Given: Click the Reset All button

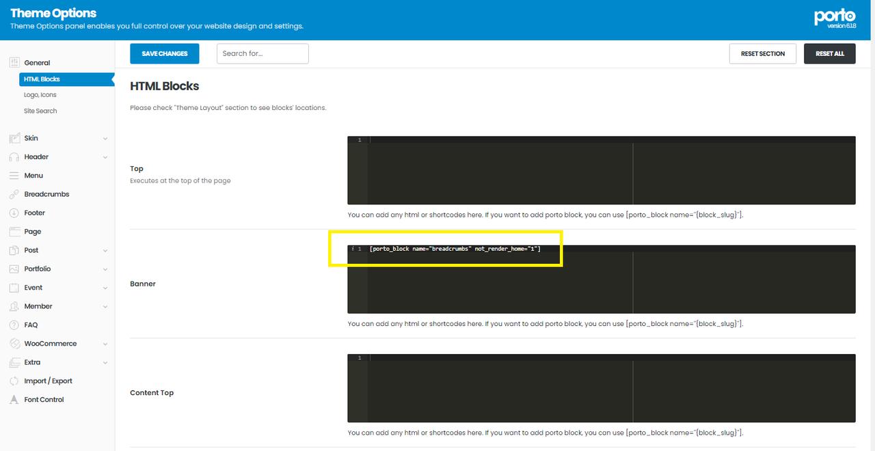Looking at the screenshot, I should [x=830, y=53].
